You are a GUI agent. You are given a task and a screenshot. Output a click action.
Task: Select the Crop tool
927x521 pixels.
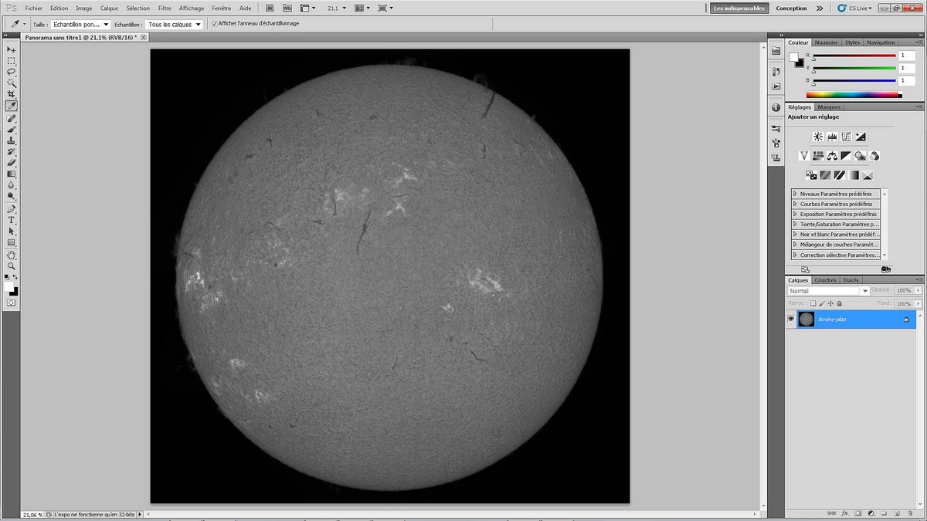12,93
